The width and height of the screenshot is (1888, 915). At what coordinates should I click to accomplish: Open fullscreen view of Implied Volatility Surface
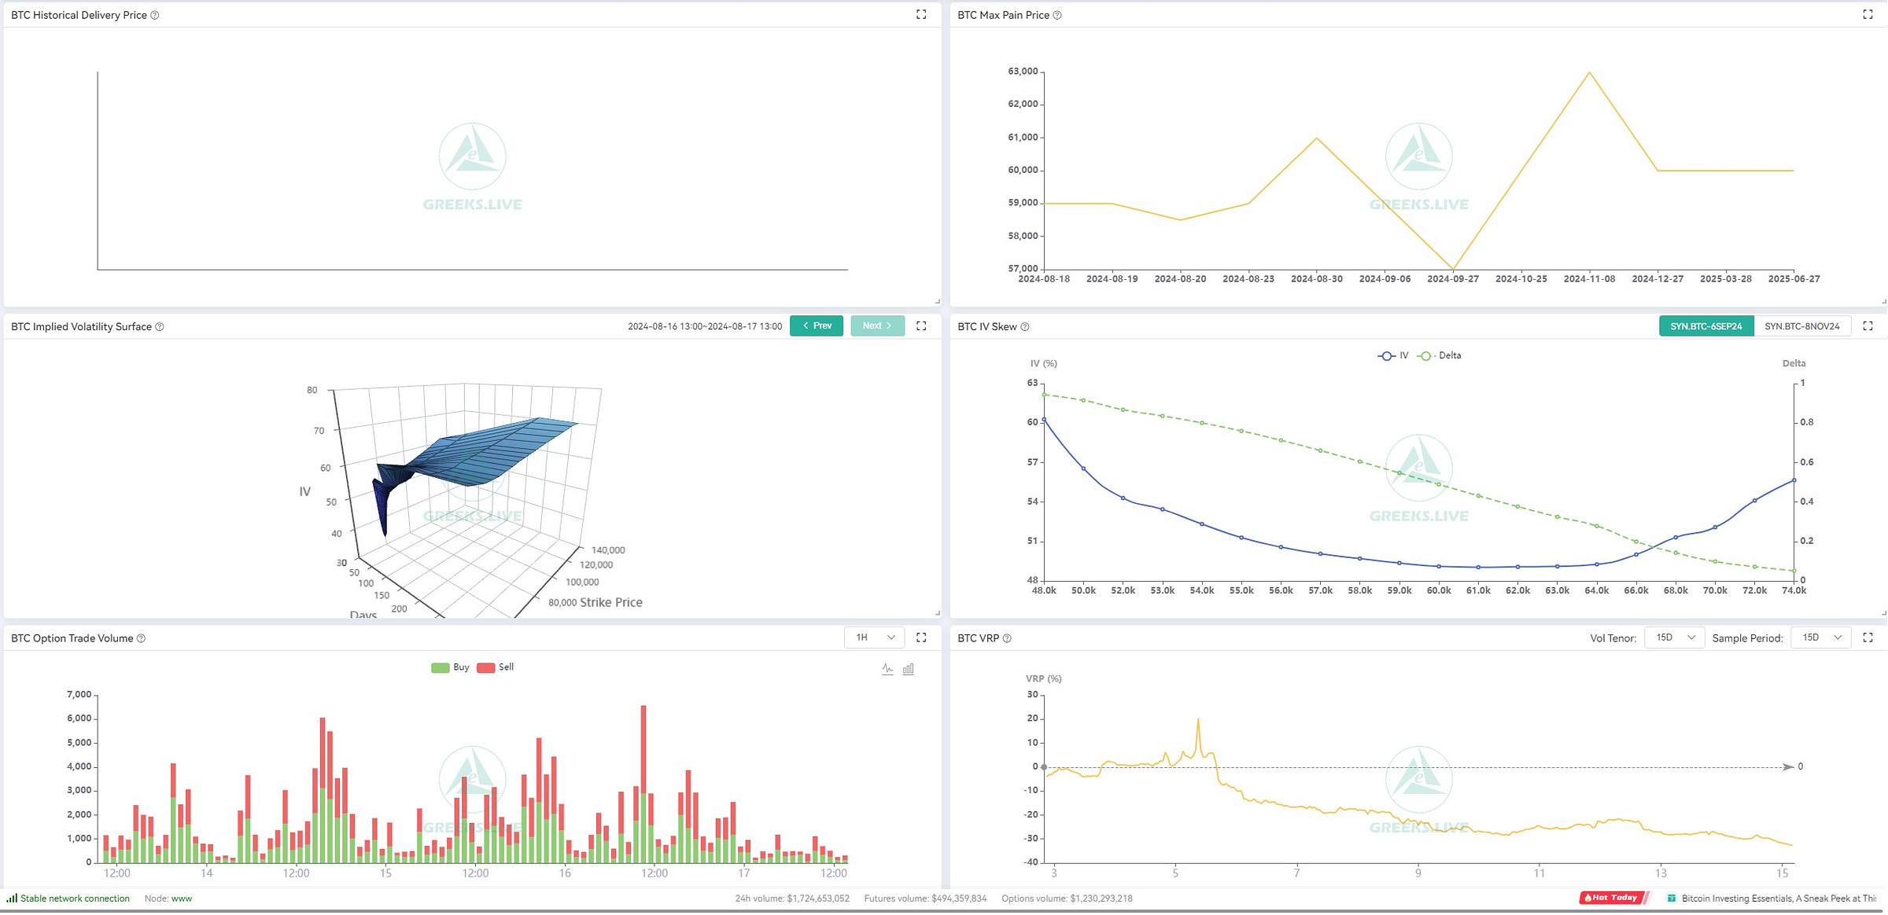[x=921, y=326]
